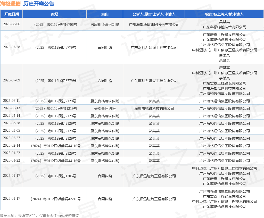This screenshot has width=264, height=218.
Task: Select the 公诉人/原告/上诉人/申请人 column header
Action: pyautogui.click(x=154, y=14)
